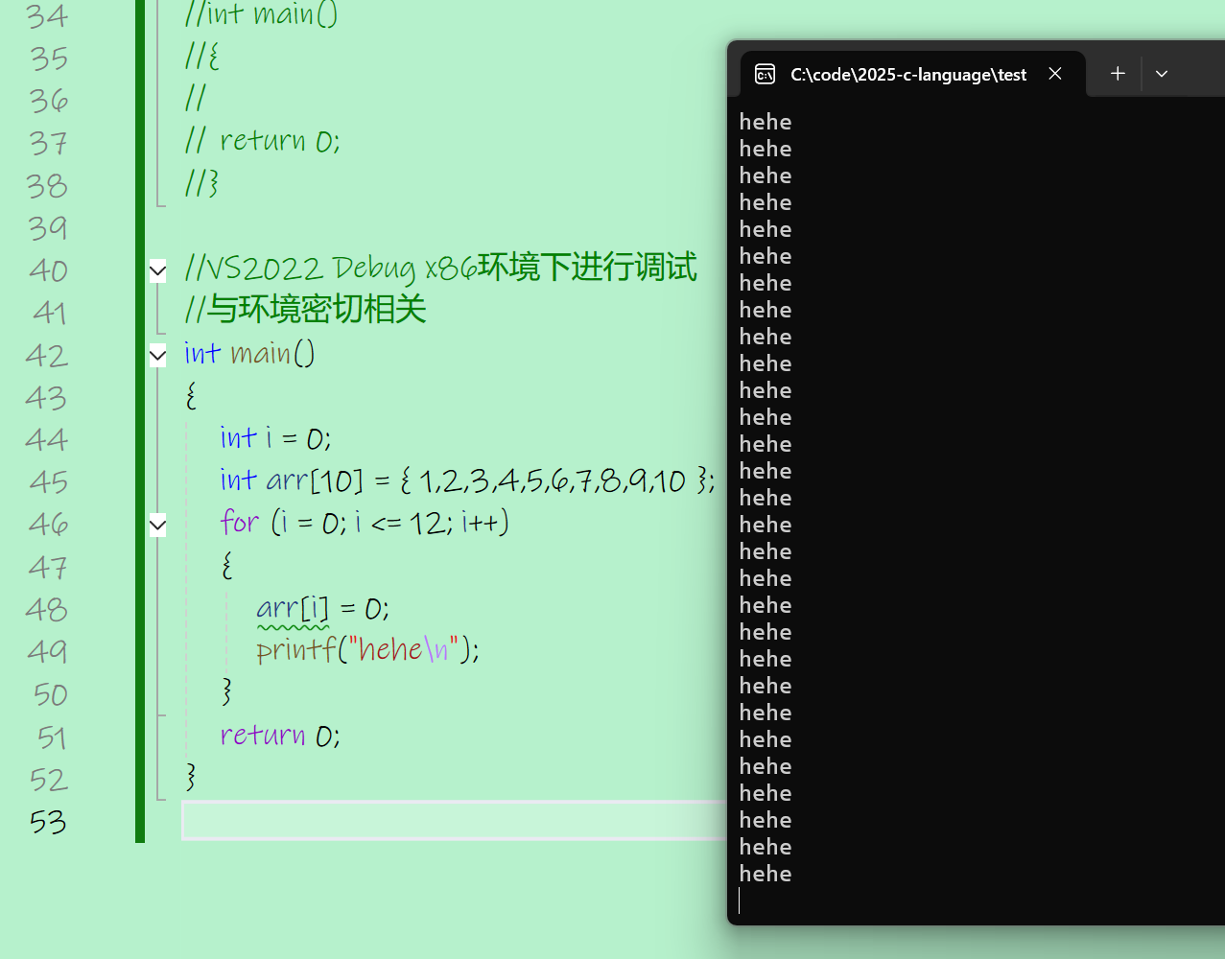Image resolution: width=1225 pixels, height=959 pixels.
Task: Click the commented '// return 0;' on line 37
Action: pyautogui.click(x=262, y=141)
